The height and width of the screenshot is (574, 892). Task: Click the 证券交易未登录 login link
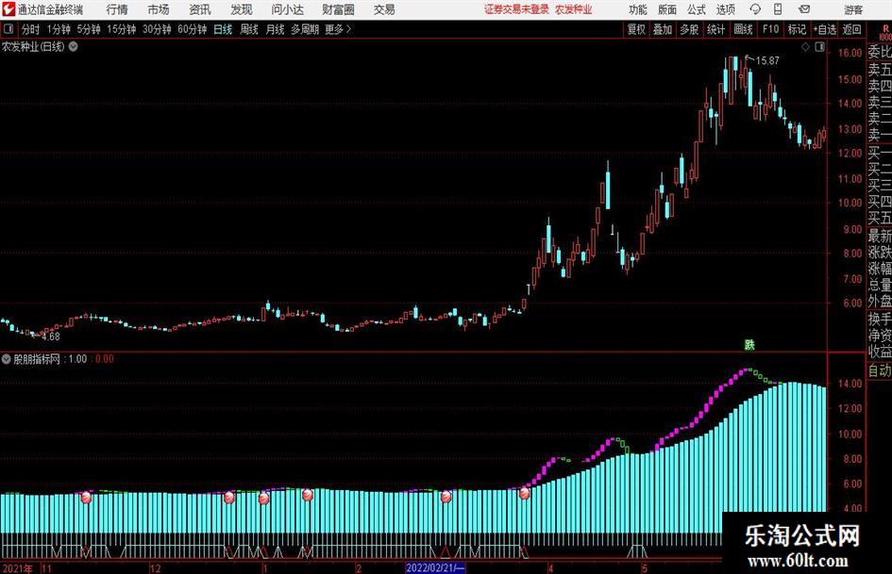click(516, 9)
